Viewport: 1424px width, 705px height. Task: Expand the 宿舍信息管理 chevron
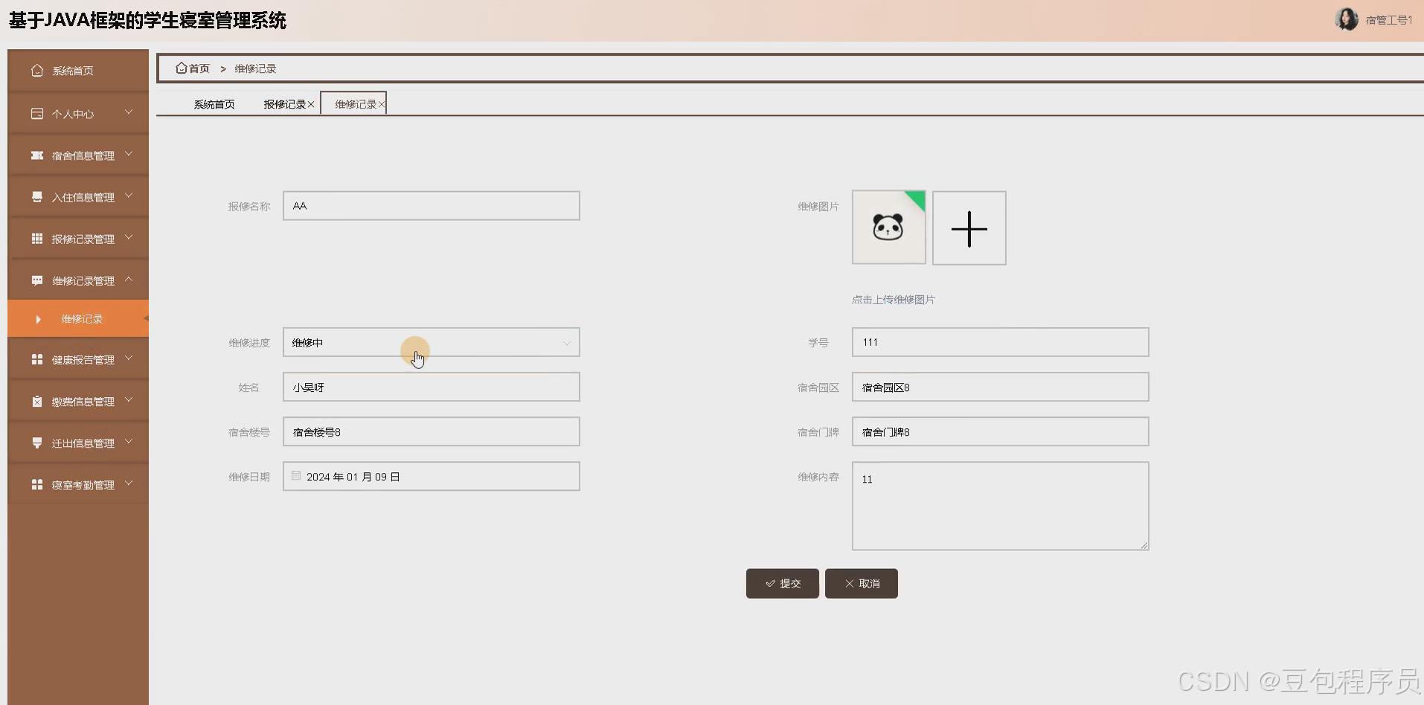[x=129, y=154]
